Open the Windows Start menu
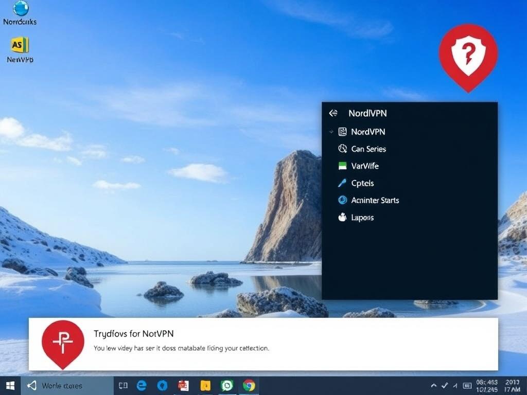This screenshot has width=527, height=395. 10,386
